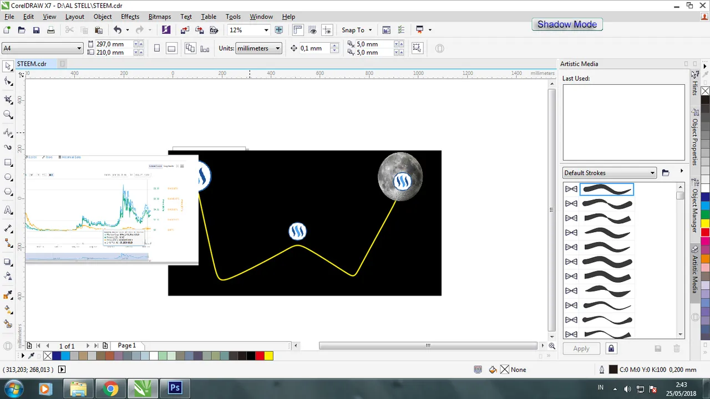Select the Parallel Dimension tool
The width and height of the screenshot is (710, 399).
click(x=8, y=228)
